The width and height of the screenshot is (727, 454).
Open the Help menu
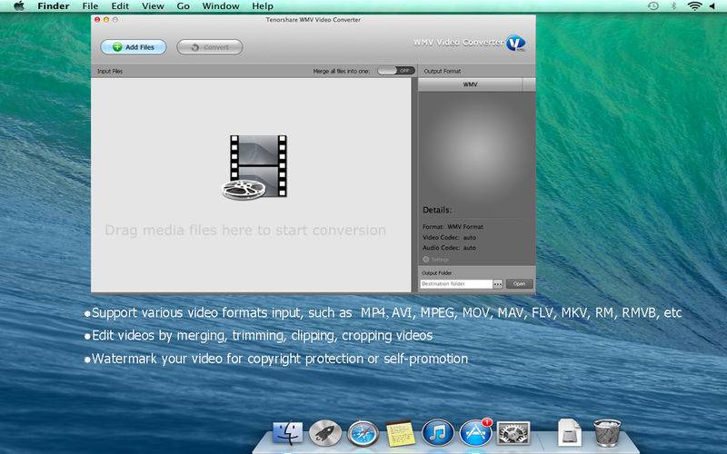tap(263, 6)
